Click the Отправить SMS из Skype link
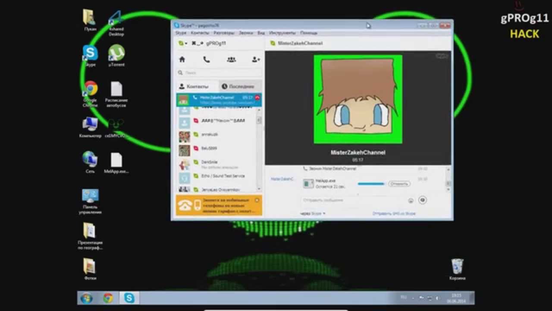Image resolution: width=552 pixels, height=311 pixels. coord(394,213)
